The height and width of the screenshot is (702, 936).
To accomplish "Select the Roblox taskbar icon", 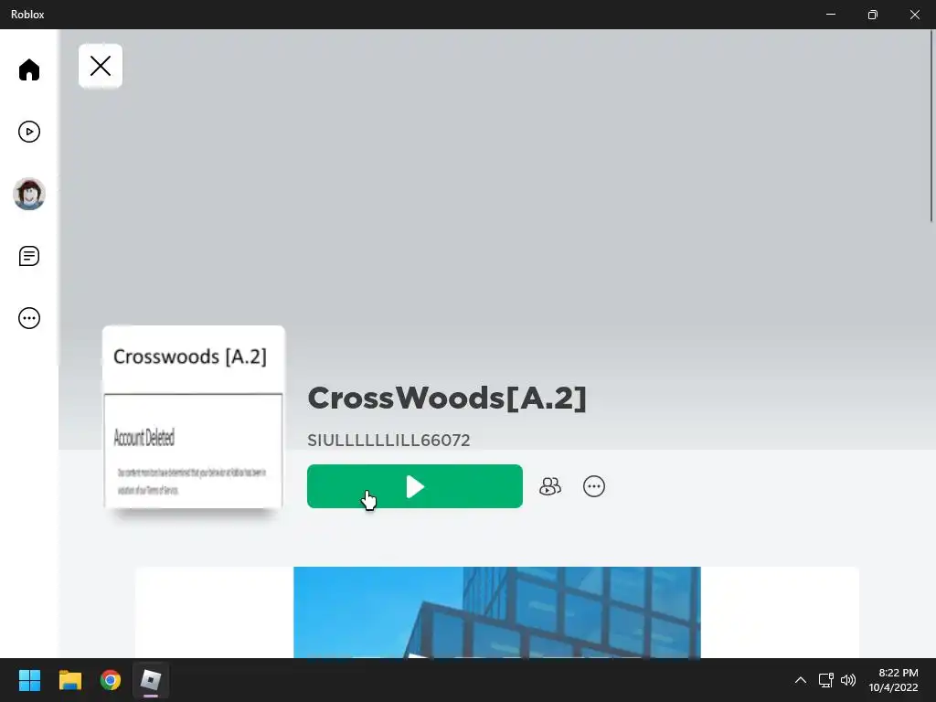I will click(151, 680).
